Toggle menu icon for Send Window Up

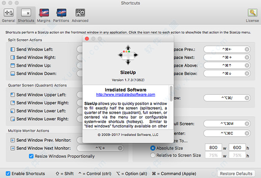[x=13, y=65]
